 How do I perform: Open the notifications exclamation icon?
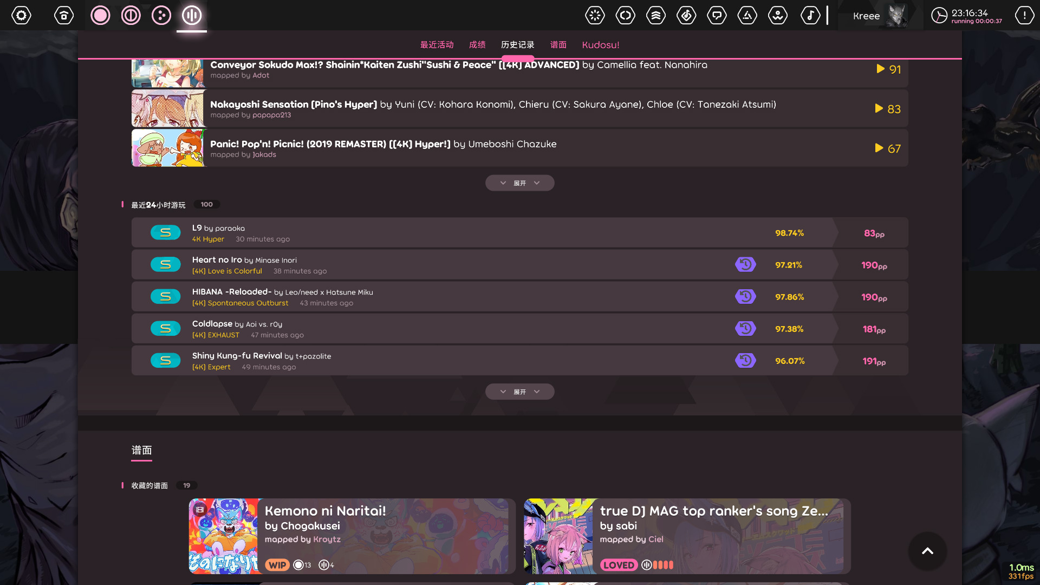point(1024,15)
